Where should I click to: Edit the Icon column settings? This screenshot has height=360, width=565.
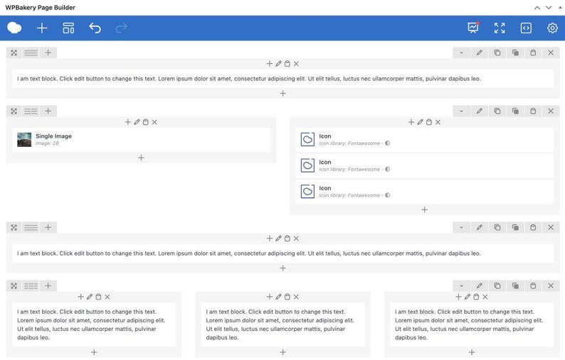[420, 122]
